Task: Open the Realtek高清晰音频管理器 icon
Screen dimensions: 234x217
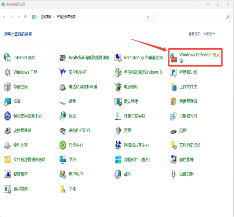Action: (x=63, y=58)
